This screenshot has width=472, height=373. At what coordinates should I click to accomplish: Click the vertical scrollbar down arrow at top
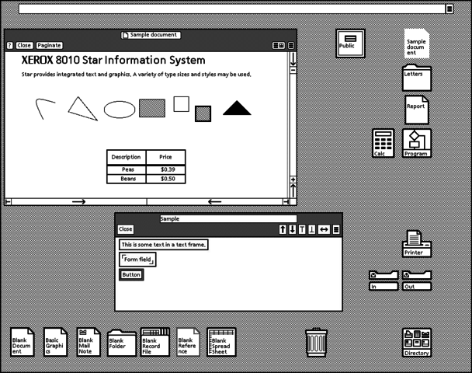[x=293, y=59]
